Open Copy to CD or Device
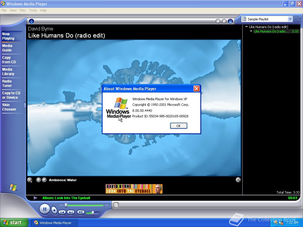303x227 pixels. (11, 95)
